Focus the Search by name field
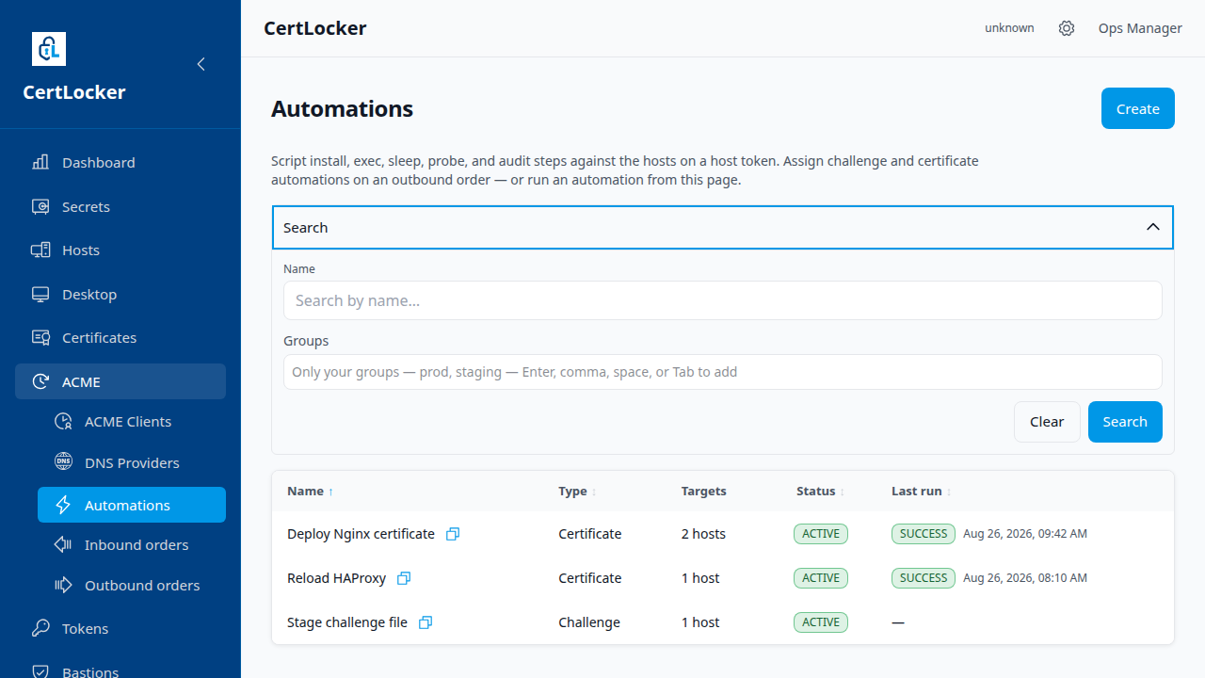 pos(722,300)
